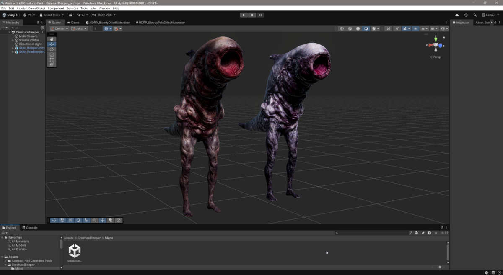This screenshot has height=275, width=503.
Task: Click the blue Z axis cone
Action: click(x=441, y=45)
